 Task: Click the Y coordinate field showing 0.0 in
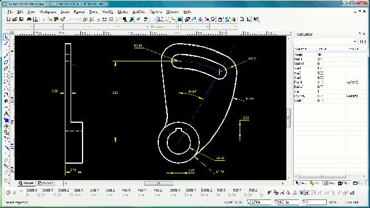coord(289,202)
